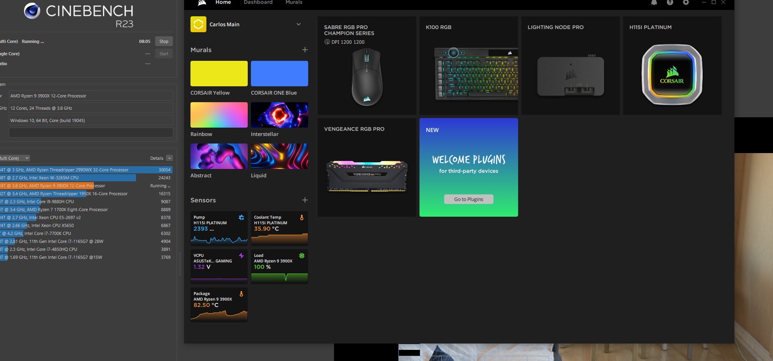Select i7-1165G7 @15W ranking row

tap(86, 257)
